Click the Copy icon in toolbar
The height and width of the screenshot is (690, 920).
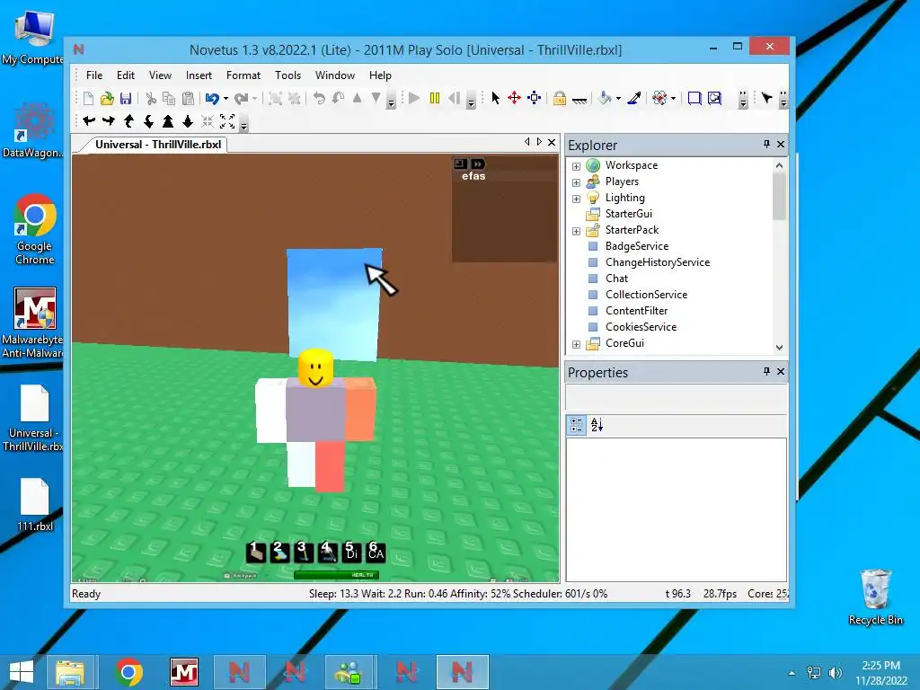pos(169,98)
